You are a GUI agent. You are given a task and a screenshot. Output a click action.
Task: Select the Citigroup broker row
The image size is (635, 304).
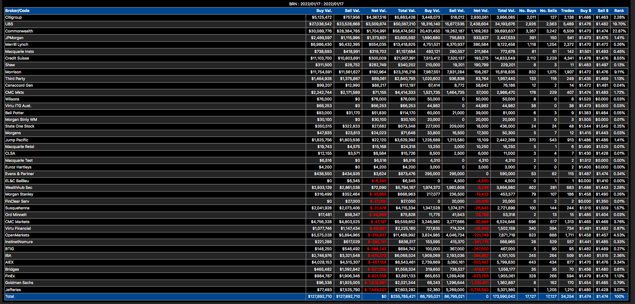316,17
